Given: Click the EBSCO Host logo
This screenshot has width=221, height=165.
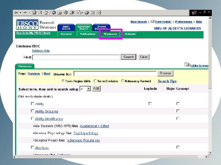Looking at the screenshot, I should [x=27, y=24].
